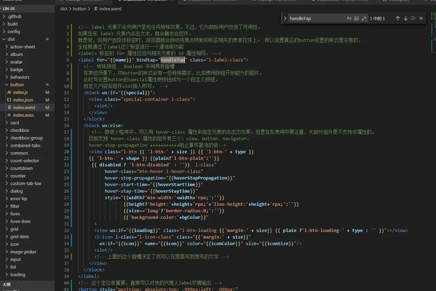The width and height of the screenshot is (436, 291).
Task: Open the icon folder
Action: tap(27, 244)
